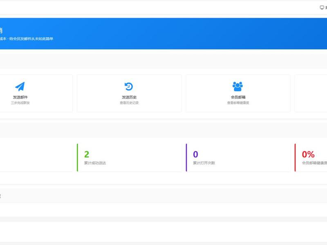
Task: Open the 发送历史 clock-arrow icon
Action: click(x=129, y=87)
